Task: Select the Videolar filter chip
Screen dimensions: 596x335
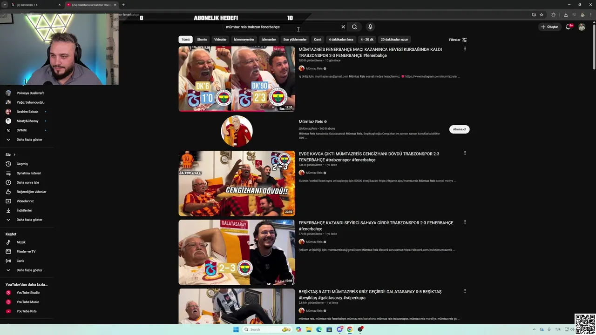Action: pos(220,40)
